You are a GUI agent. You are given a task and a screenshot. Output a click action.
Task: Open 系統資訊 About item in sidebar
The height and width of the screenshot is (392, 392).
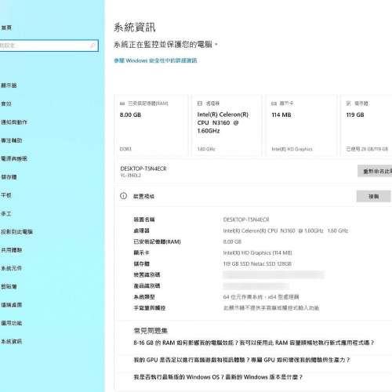11,342
